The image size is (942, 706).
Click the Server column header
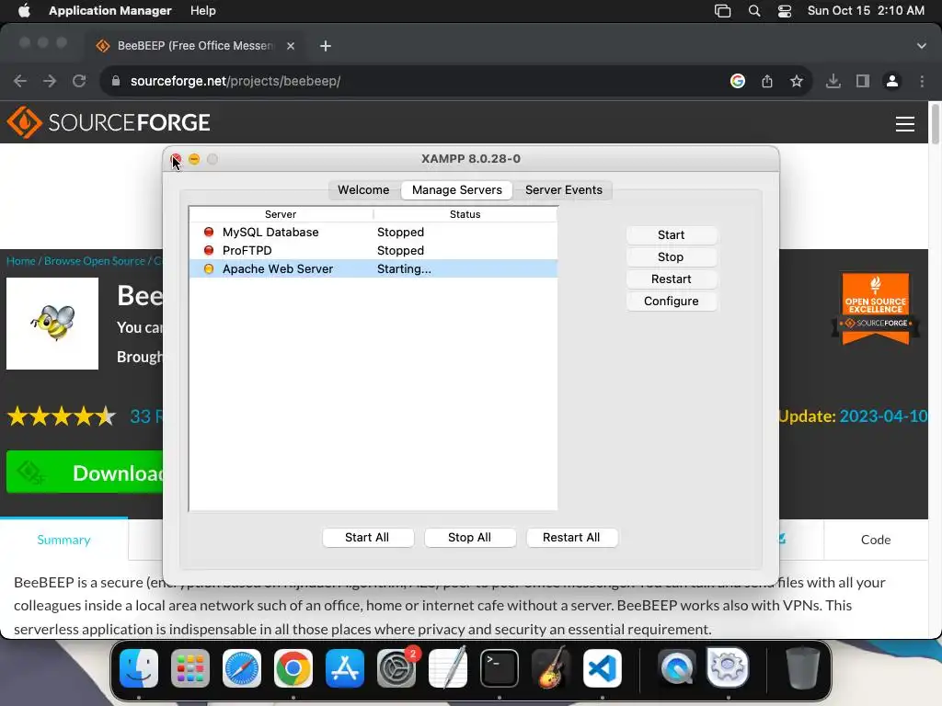tap(281, 214)
